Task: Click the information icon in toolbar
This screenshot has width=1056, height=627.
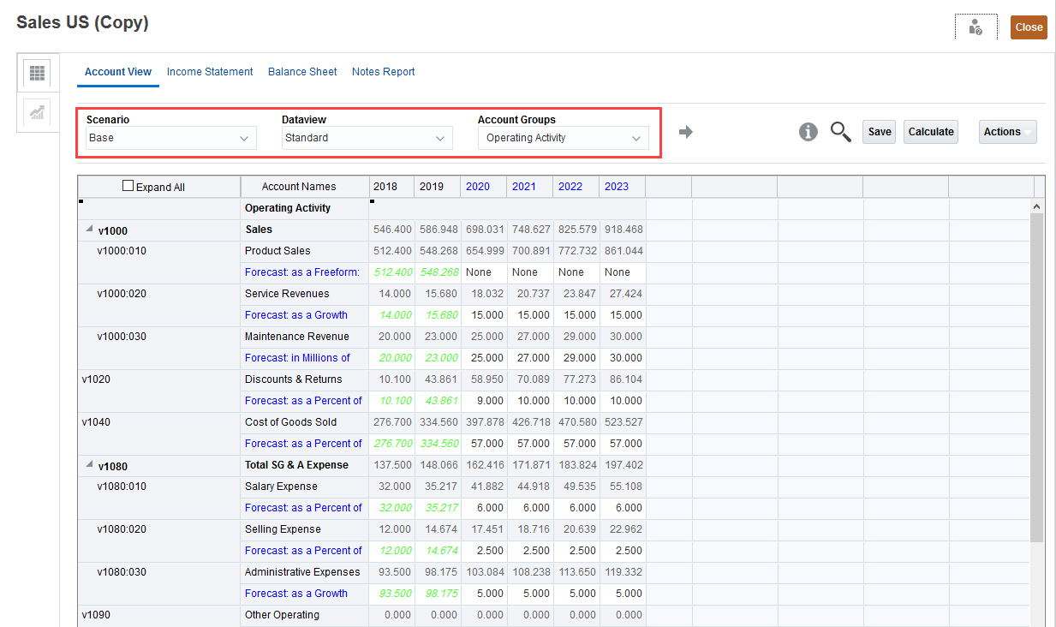Action: (x=808, y=132)
